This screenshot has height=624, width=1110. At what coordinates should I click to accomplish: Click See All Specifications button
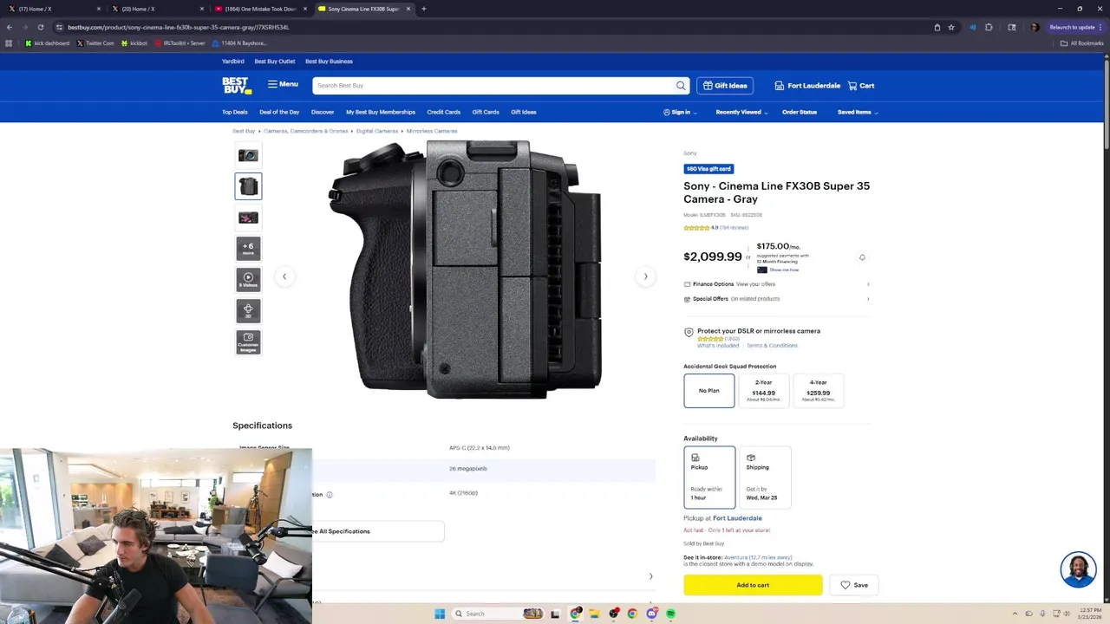378,531
